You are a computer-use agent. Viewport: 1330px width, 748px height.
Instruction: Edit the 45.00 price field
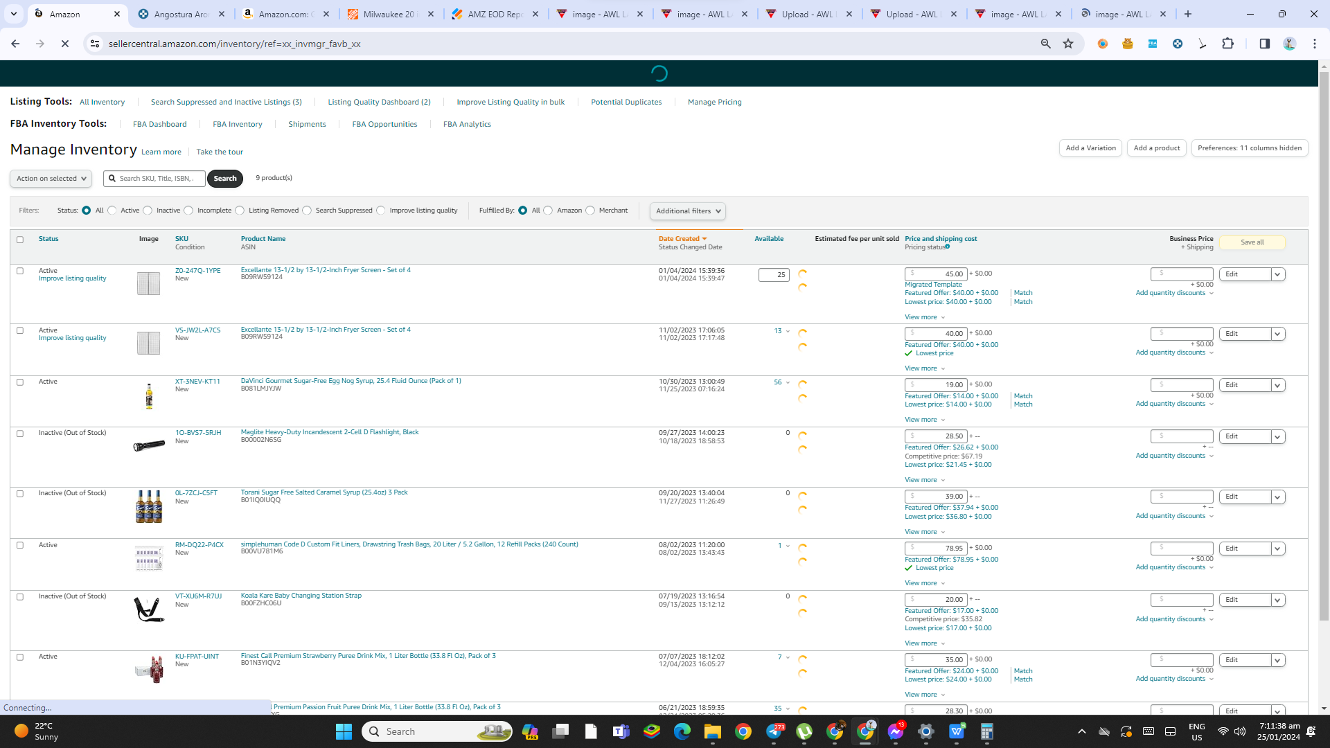click(x=936, y=274)
